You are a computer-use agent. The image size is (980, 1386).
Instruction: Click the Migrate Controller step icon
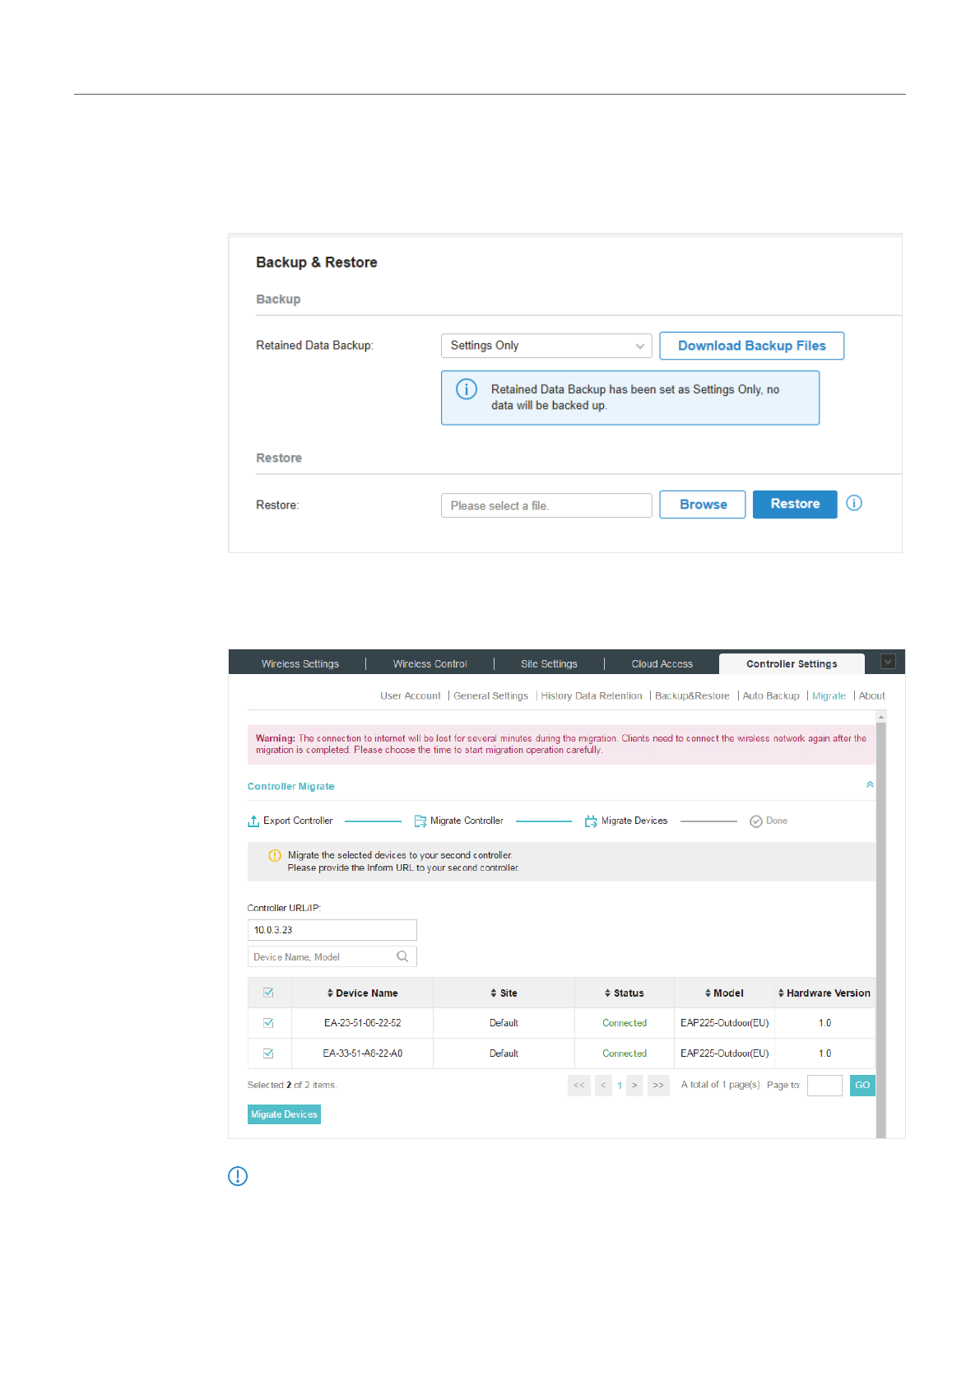pyautogui.click(x=420, y=821)
